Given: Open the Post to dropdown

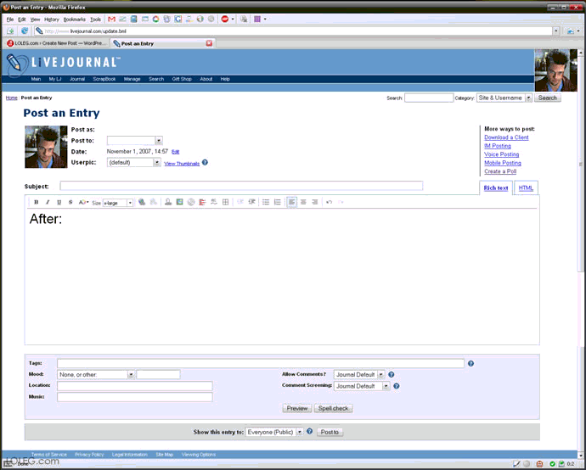Looking at the screenshot, I should [x=134, y=140].
